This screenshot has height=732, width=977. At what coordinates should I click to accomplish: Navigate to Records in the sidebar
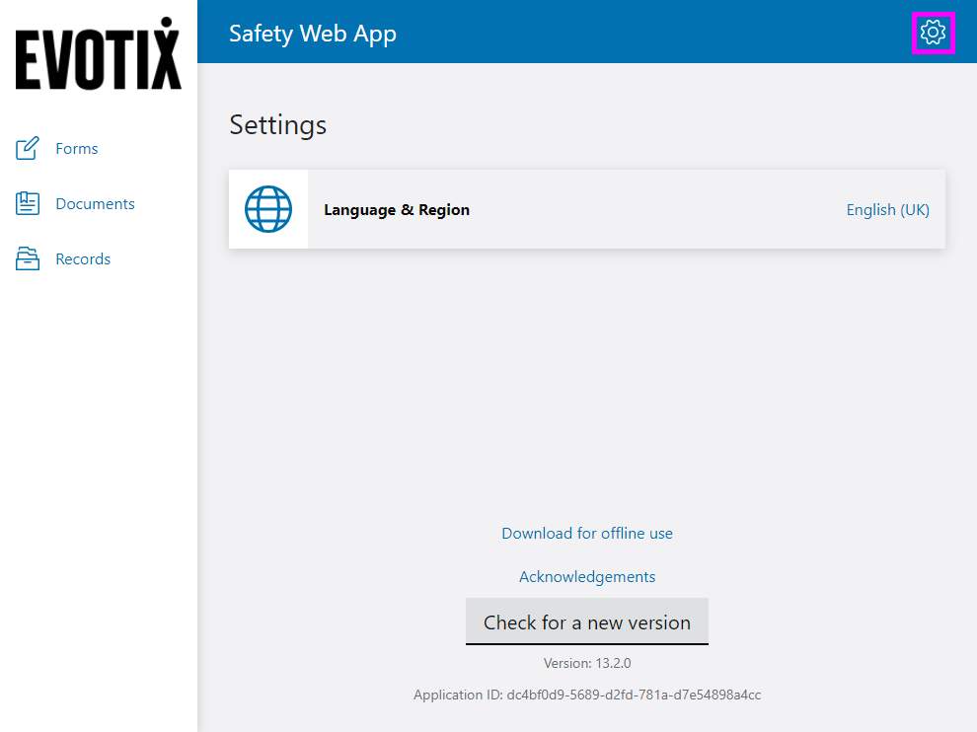pos(83,259)
